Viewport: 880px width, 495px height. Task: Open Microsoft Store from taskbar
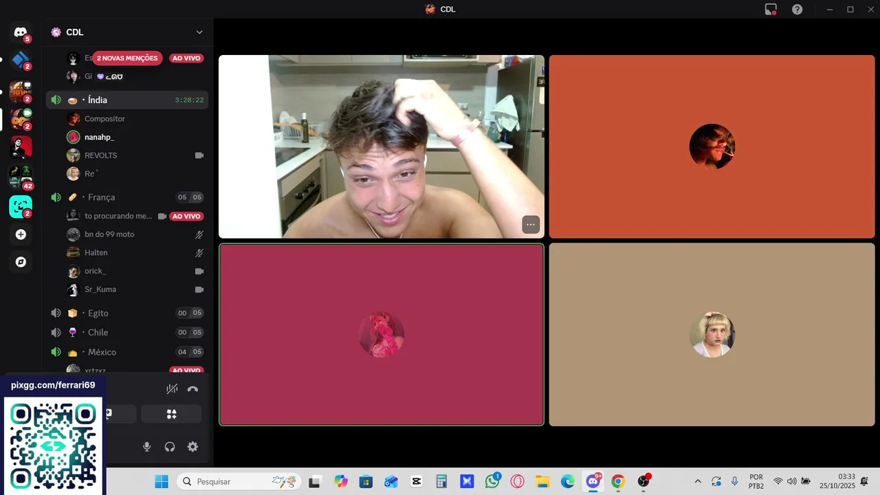[366, 481]
